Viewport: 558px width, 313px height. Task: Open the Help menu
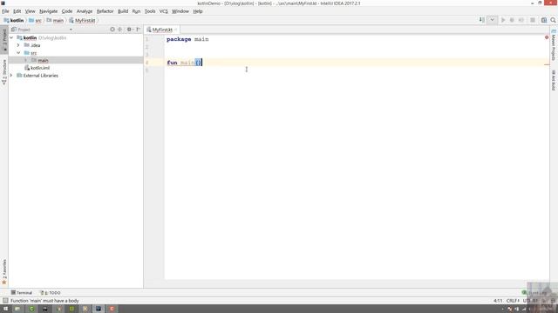coord(198,11)
